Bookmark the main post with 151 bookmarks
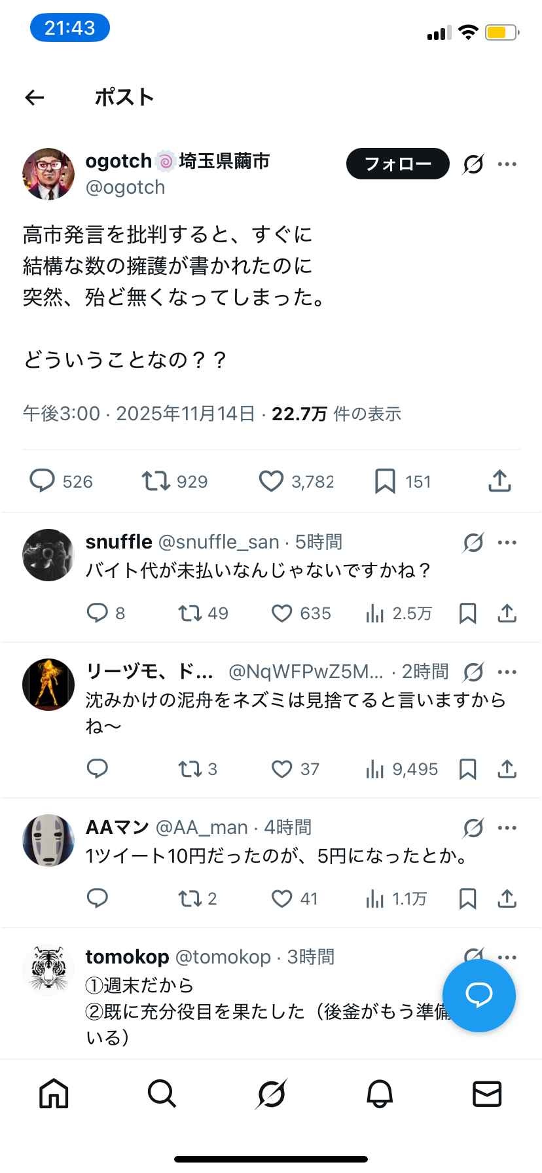 [x=385, y=481]
